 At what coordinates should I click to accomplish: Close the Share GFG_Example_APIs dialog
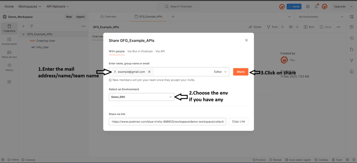246,40
